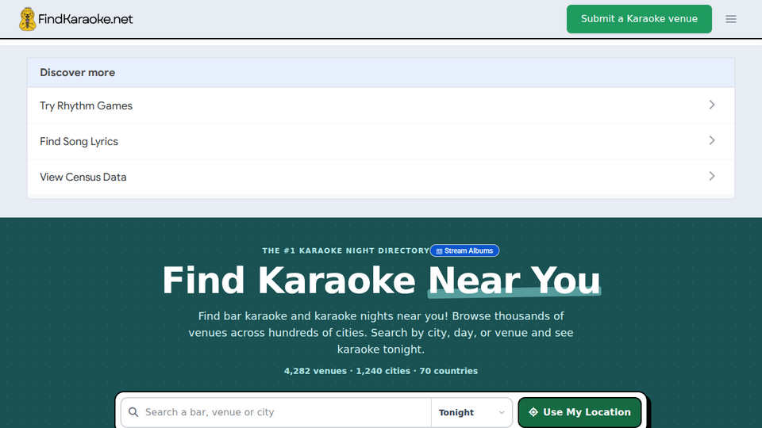Click the chevron arrow beside View Census Data

point(712,176)
